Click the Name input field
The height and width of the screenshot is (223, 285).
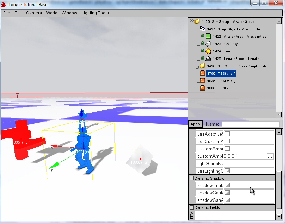250,124
